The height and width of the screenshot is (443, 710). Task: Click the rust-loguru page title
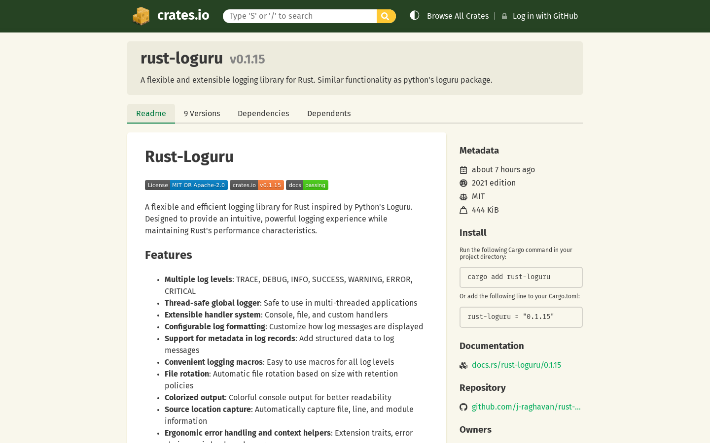point(181,59)
